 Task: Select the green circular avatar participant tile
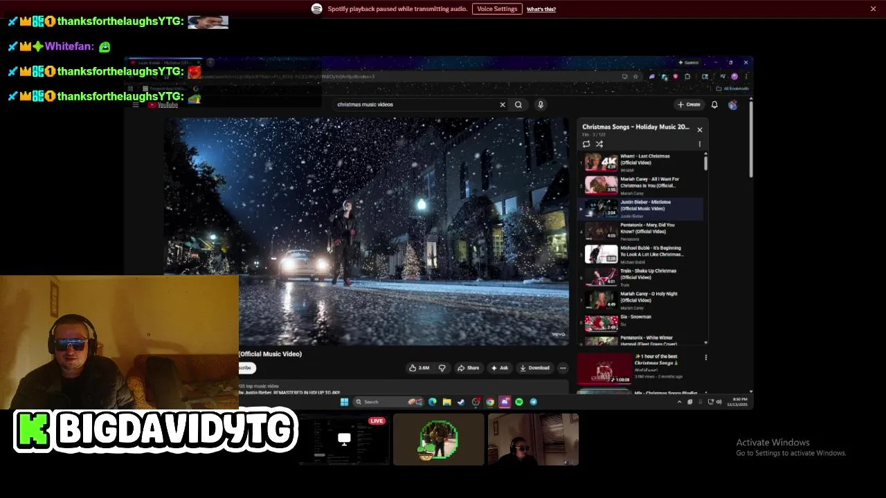coord(438,439)
